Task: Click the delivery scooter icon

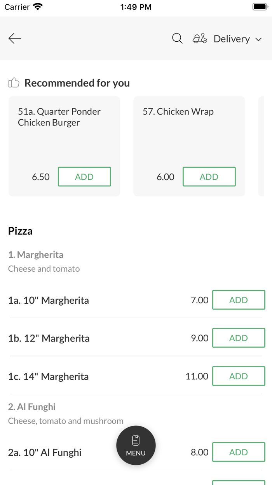Action: coord(199,39)
